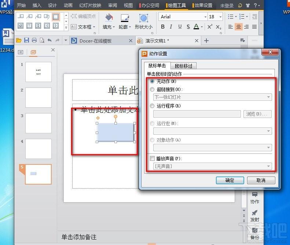Select the Hyperlink to (超链接到) radio button

[x=152, y=89]
